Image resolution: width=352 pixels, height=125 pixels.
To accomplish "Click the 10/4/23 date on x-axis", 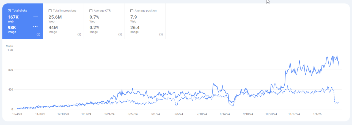I will coord(17,114).
